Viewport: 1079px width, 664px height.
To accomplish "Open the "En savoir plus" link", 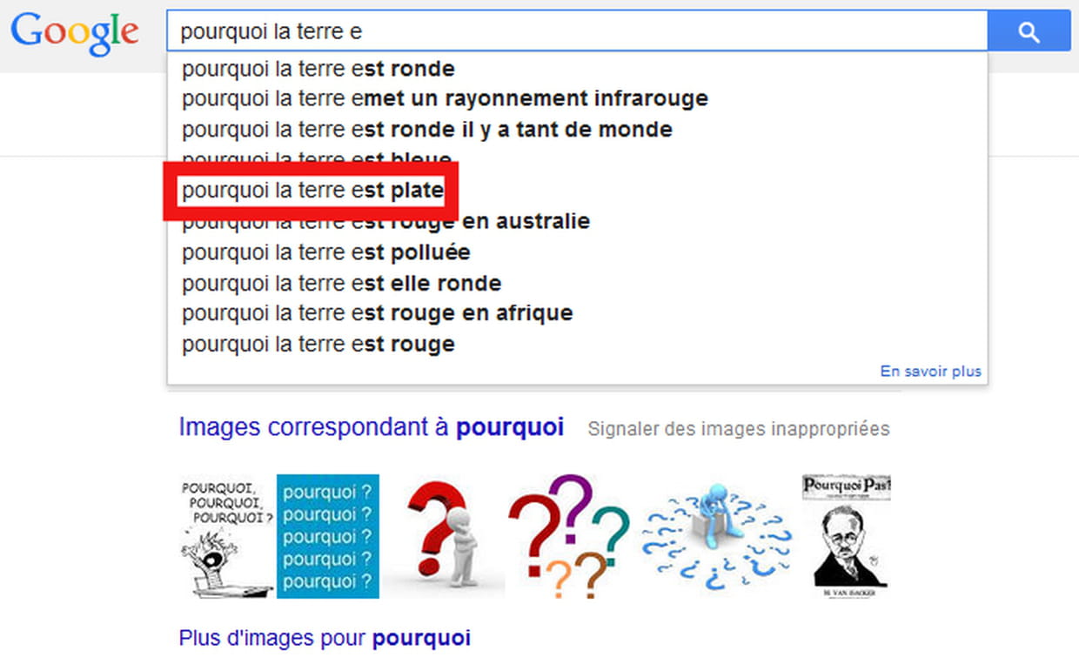I will (x=931, y=371).
